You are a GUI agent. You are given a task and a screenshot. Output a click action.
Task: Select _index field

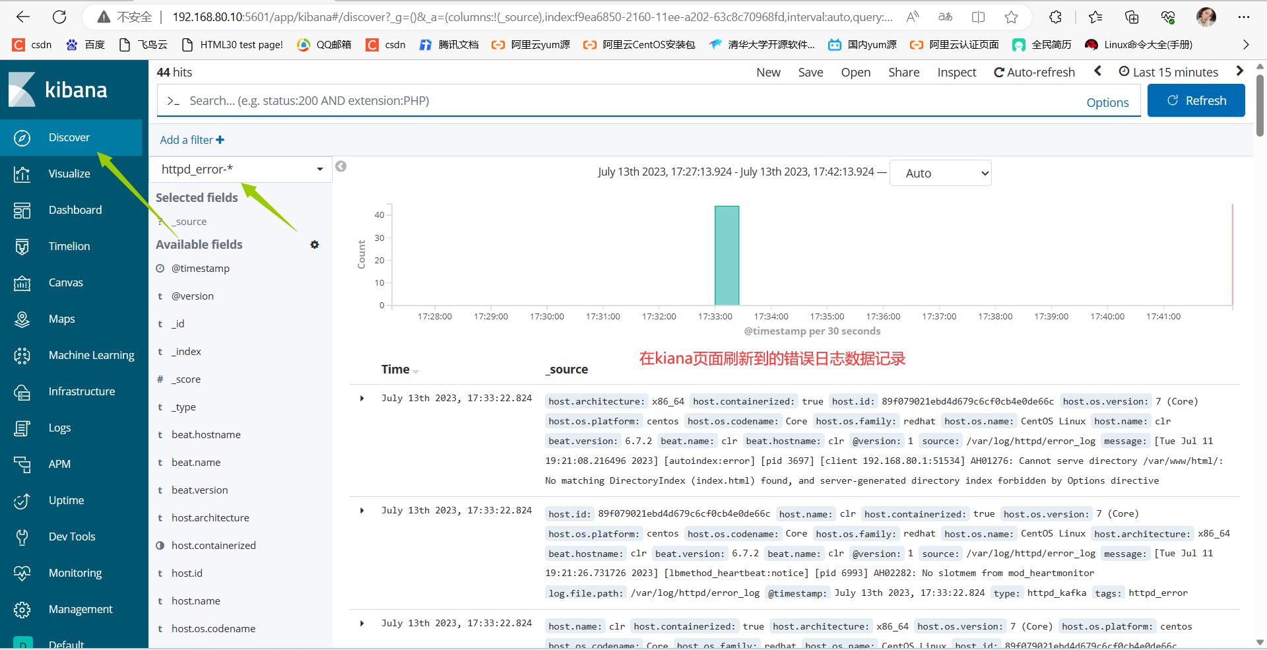(186, 352)
